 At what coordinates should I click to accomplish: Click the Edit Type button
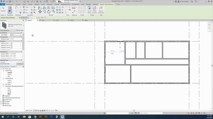click(20, 30)
